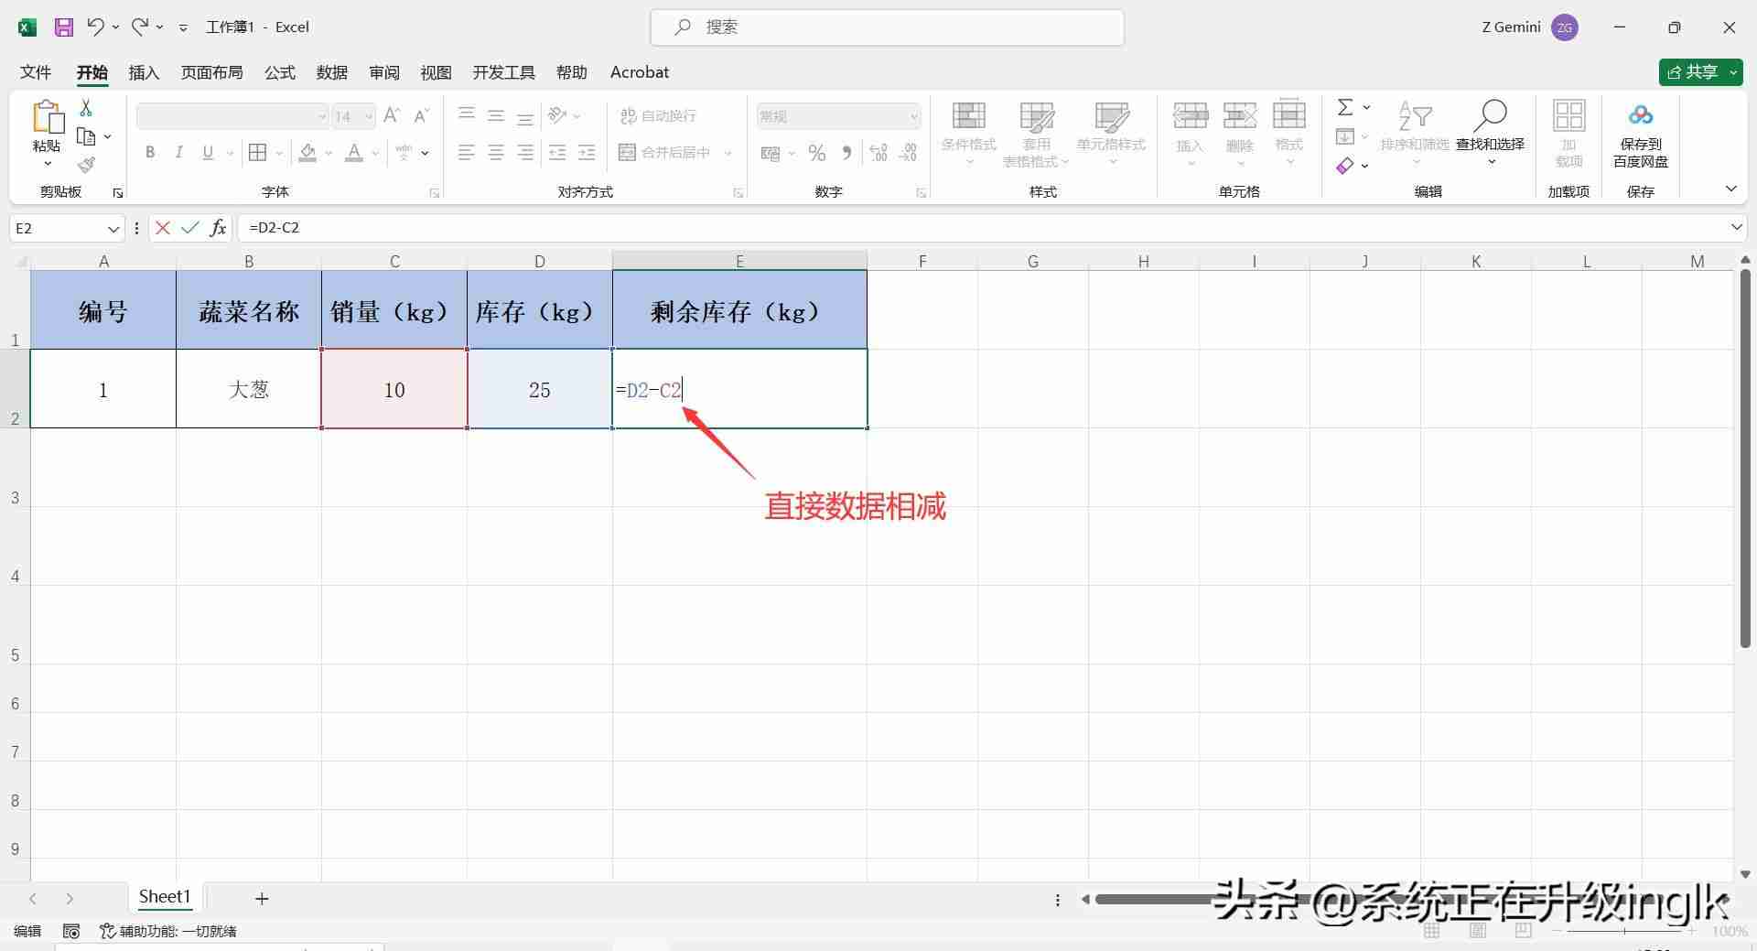
Task: Open the font size dropdown showing 14
Action: 368,116
